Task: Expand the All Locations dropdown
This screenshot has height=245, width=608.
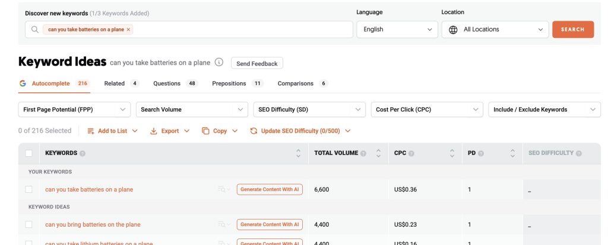Action: (x=495, y=30)
